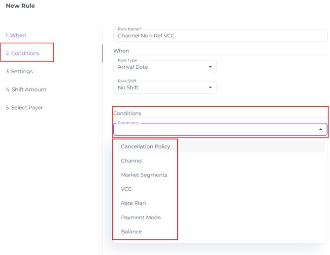Click inside the empty Conditions combo box

click(x=214, y=129)
